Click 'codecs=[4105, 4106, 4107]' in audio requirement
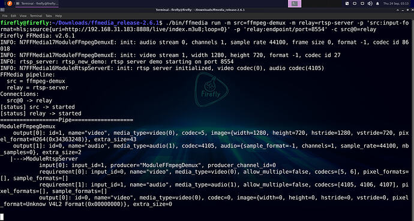The image size is (414, 221). tap(355, 184)
